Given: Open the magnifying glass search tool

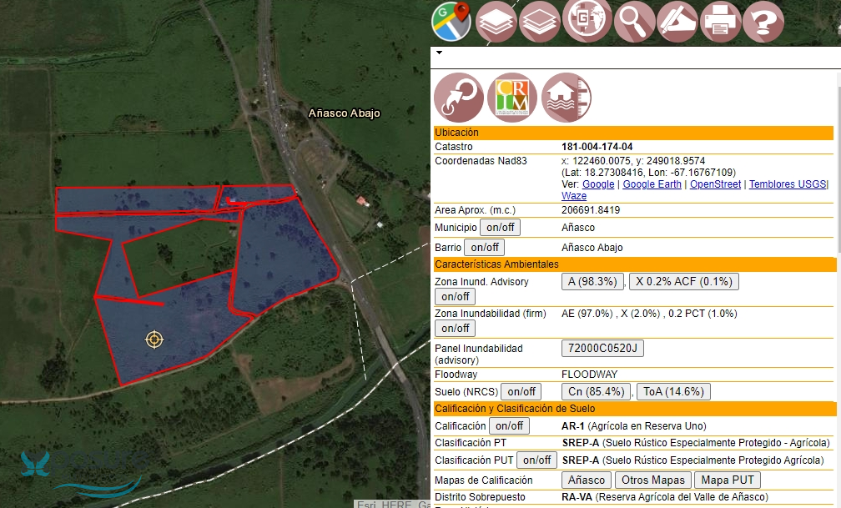Looking at the screenshot, I should point(634,21).
